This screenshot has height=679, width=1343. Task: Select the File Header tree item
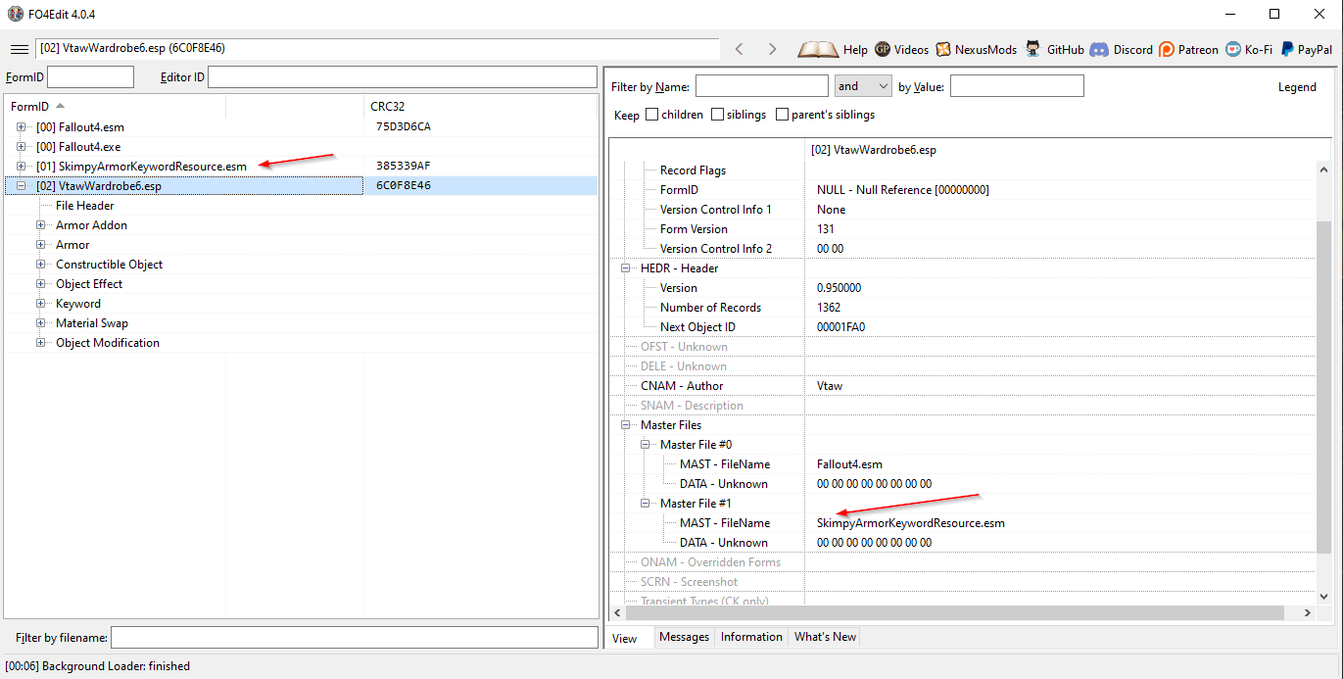[x=84, y=206]
